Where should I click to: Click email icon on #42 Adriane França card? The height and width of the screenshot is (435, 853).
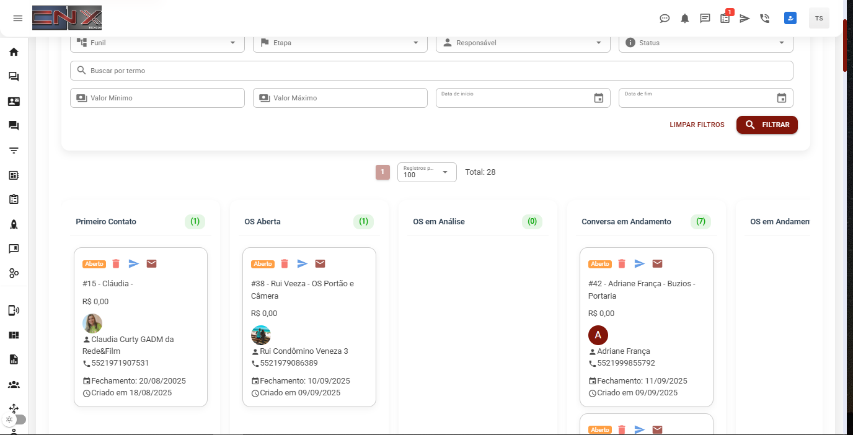point(657,264)
